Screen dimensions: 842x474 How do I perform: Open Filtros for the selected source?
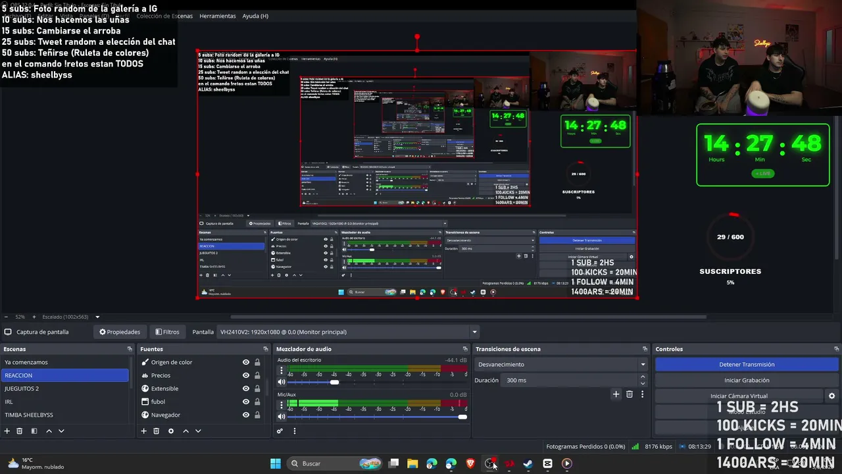167,332
